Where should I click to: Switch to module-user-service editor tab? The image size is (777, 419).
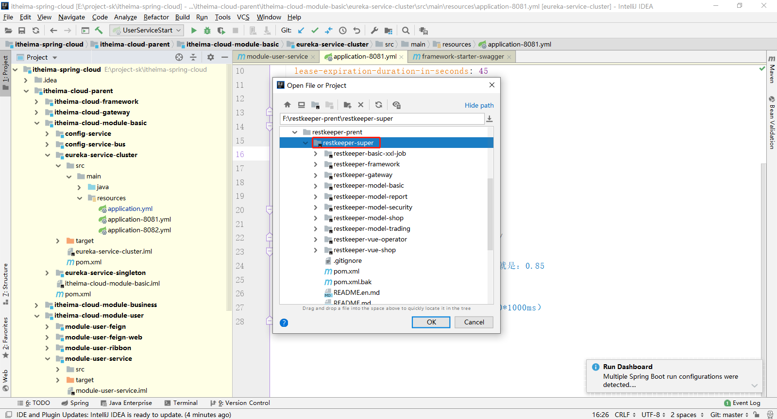(277, 57)
